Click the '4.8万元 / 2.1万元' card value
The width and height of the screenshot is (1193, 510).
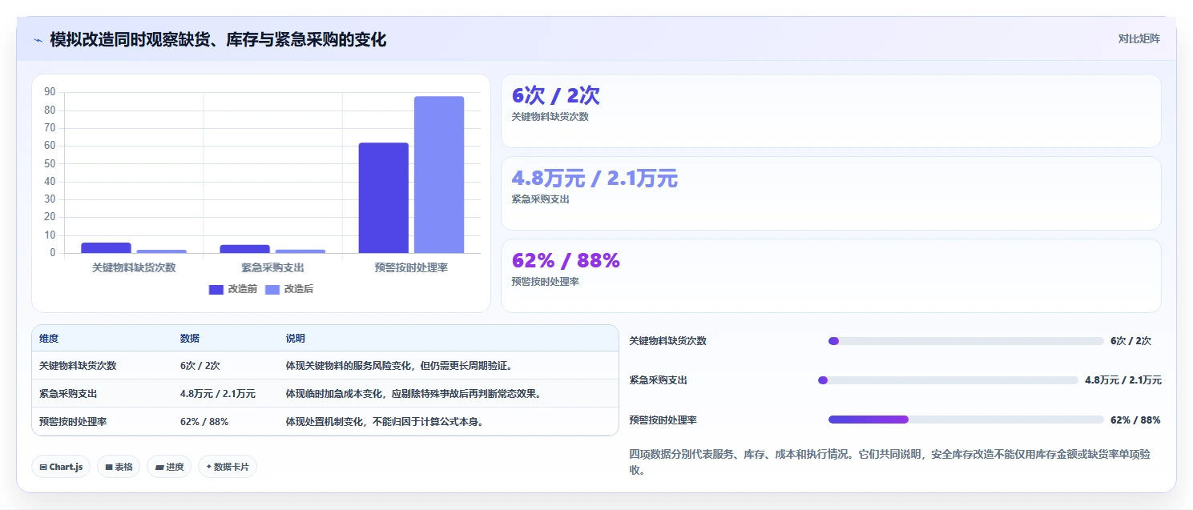[x=594, y=179]
